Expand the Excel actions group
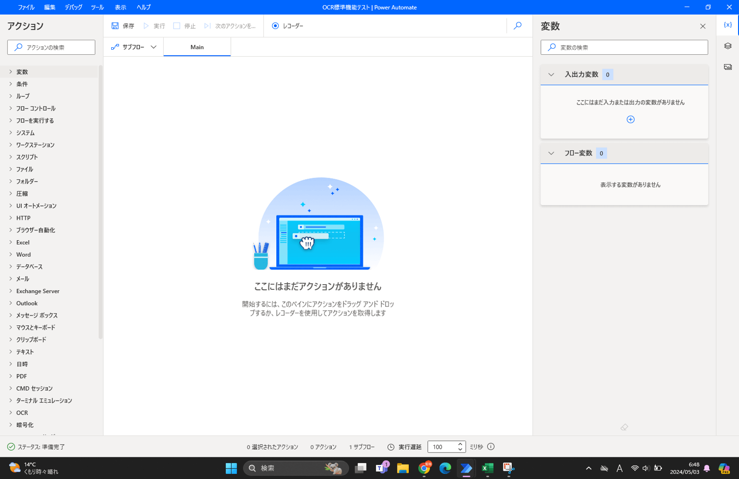This screenshot has height=479, width=739. (x=23, y=242)
